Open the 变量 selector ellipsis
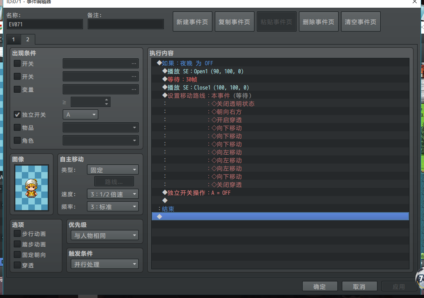Viewport: 424px width, 298px height. [x=134, y=89]
